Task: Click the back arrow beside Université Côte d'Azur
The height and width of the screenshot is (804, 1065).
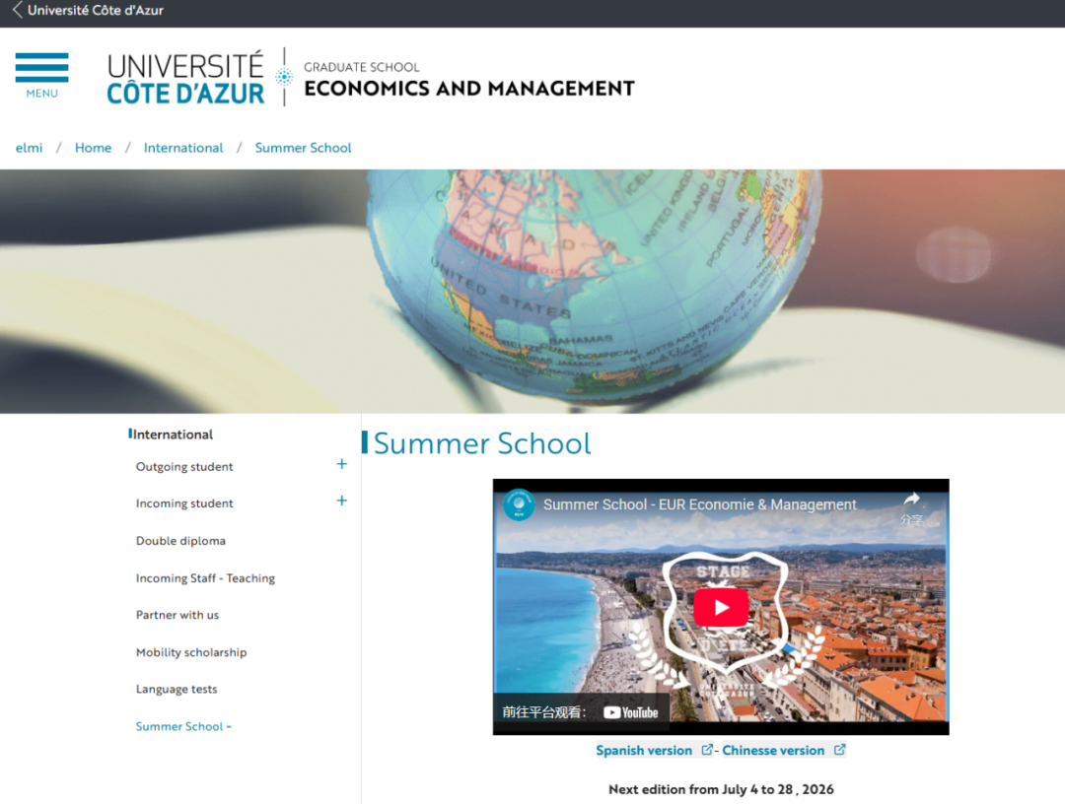Action: point(17,10)
